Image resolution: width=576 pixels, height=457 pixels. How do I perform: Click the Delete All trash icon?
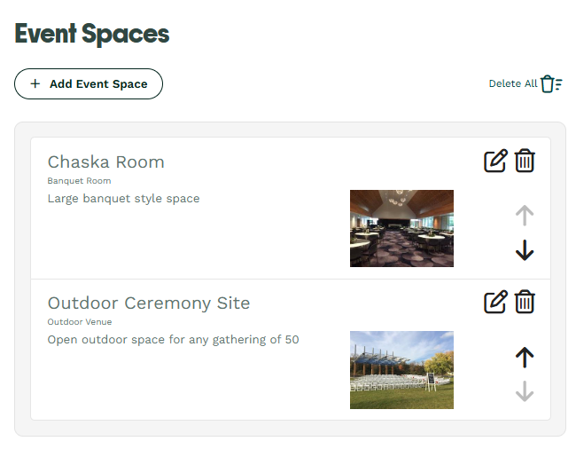(551, 84)
